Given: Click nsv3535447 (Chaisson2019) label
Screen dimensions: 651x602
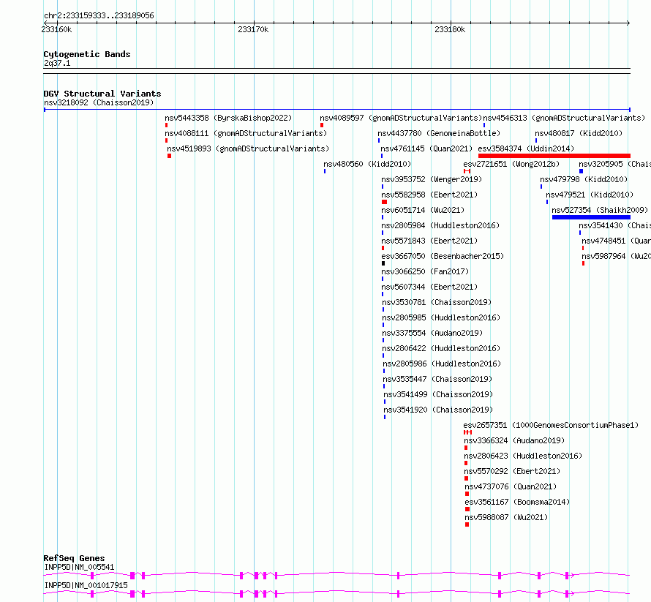Looking at the screenshot, I should pos(437,379).
